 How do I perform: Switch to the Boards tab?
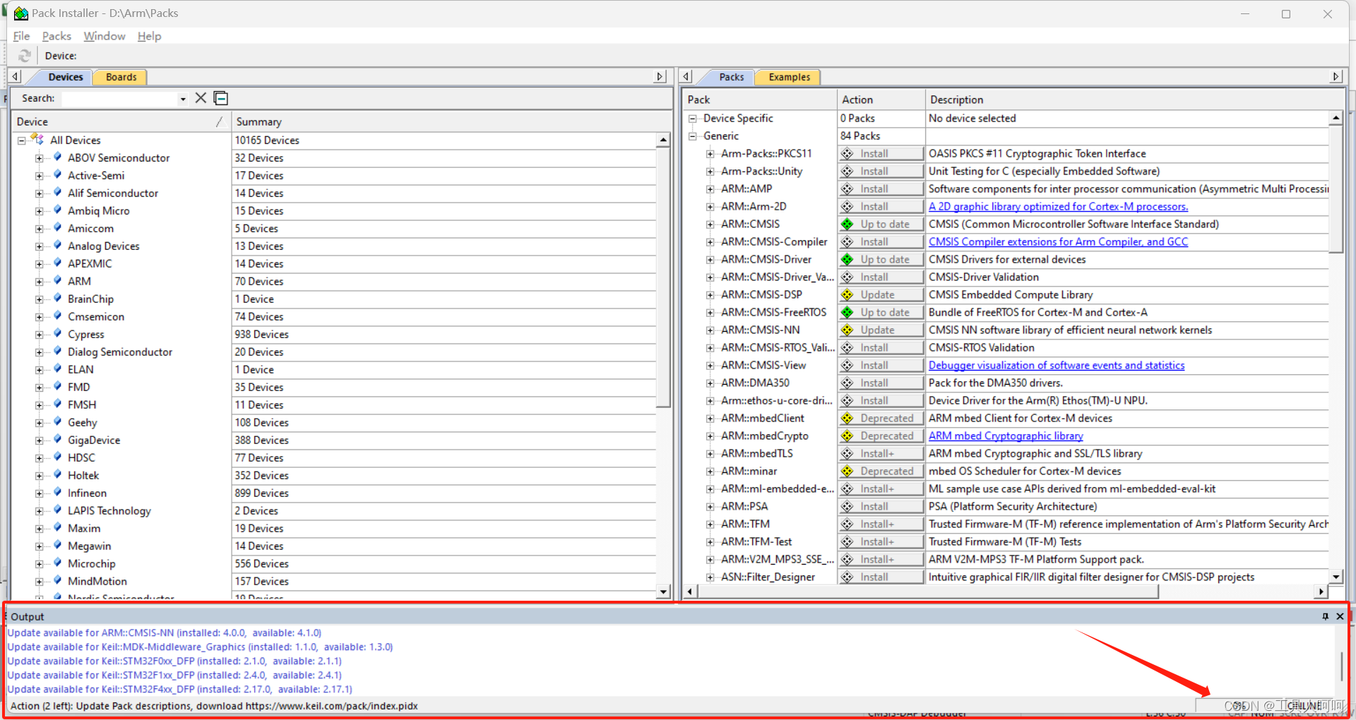(x=121, y=77)
